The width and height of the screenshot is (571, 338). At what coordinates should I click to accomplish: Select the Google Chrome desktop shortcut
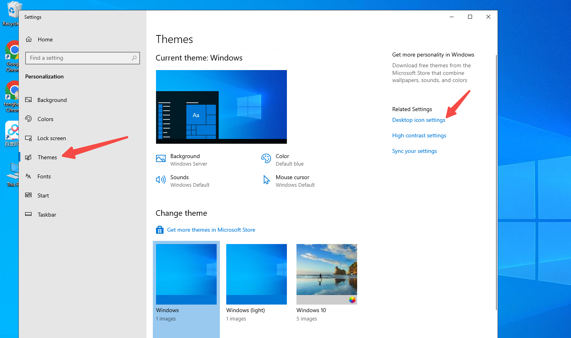[11, 56]
